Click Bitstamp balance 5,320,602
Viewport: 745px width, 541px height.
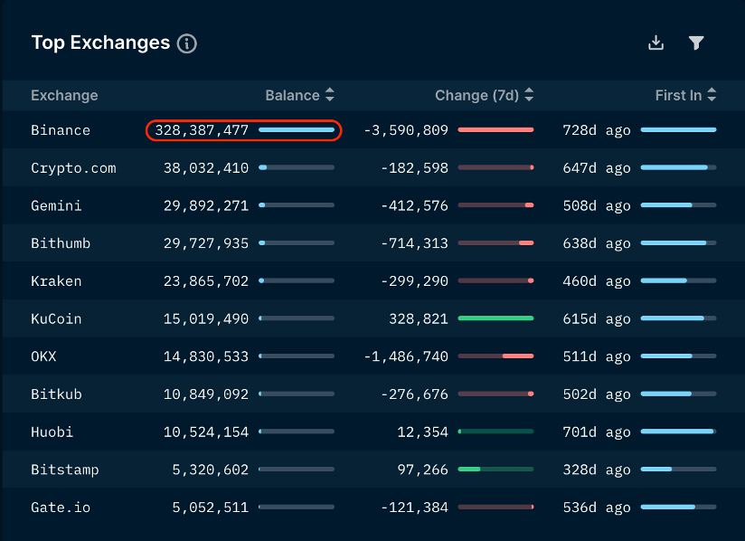pos(210,470)
